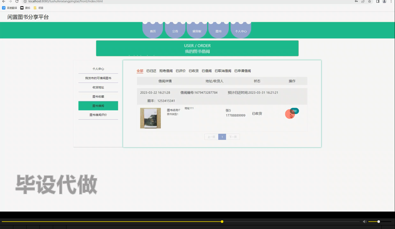Viewport: 395px width, 229px height.
Task: Open the 百度翻译 bookmark icon
Action: tap(3, 8)
